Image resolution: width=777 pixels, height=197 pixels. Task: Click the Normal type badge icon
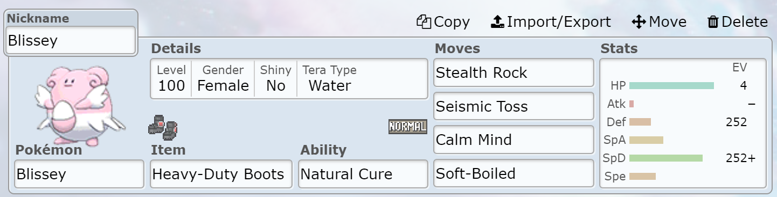coord(407,127)
